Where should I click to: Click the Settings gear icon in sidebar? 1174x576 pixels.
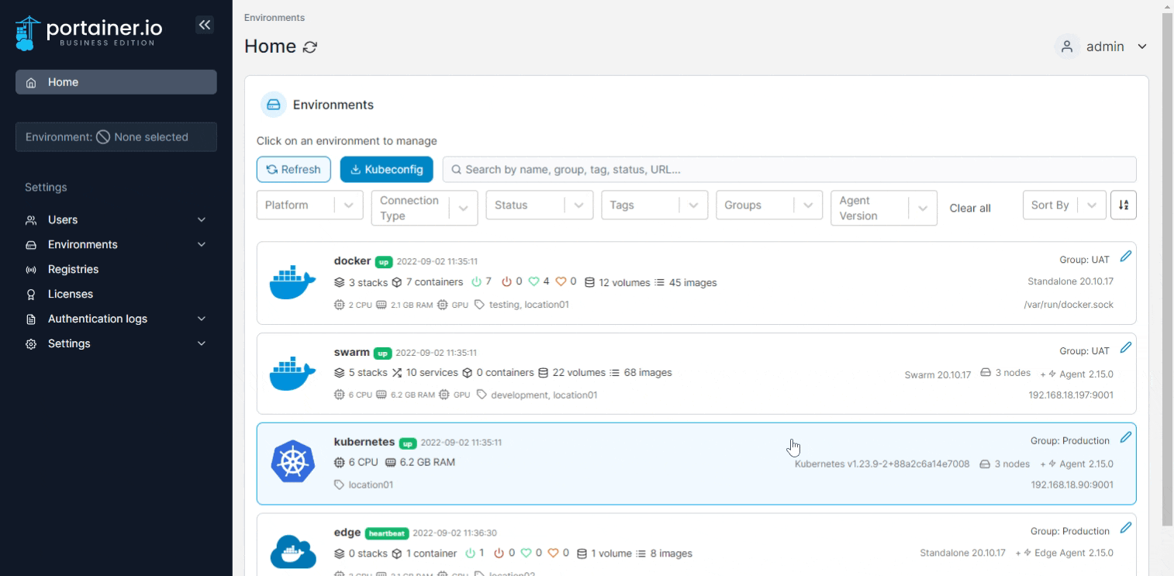point(31,344)
